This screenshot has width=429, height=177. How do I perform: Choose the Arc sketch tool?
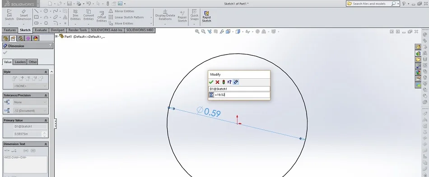(x=46, y=17)
